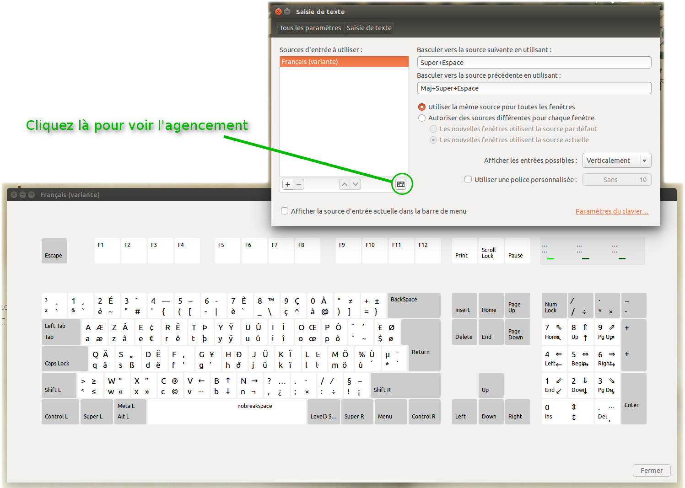Screen dimensions: 685x488
Task: Click Level3 Shift key
Action: 324,412
